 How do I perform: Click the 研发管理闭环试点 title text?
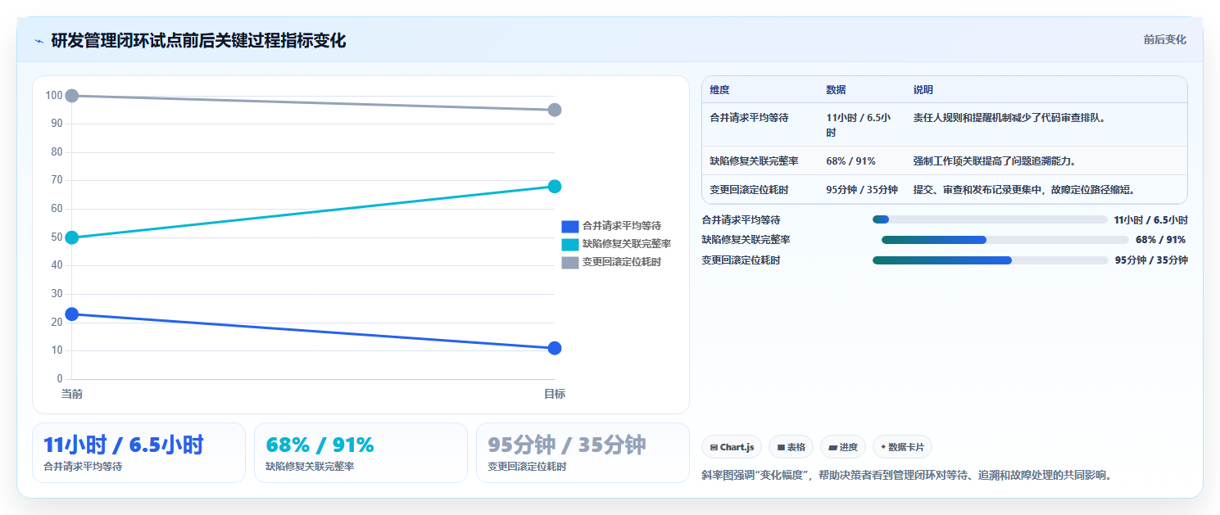[198, 40]
